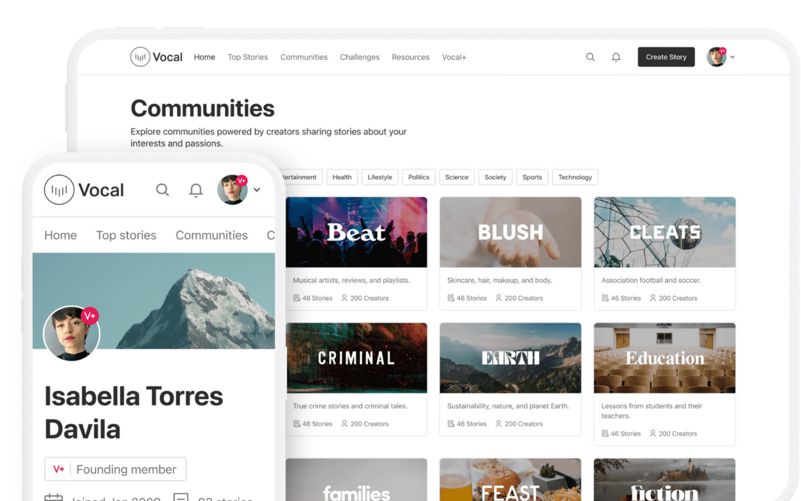Open notifications bell in desktop header
Image resolution: width=801 pixels, height=501 pixels.
(616, 57)
